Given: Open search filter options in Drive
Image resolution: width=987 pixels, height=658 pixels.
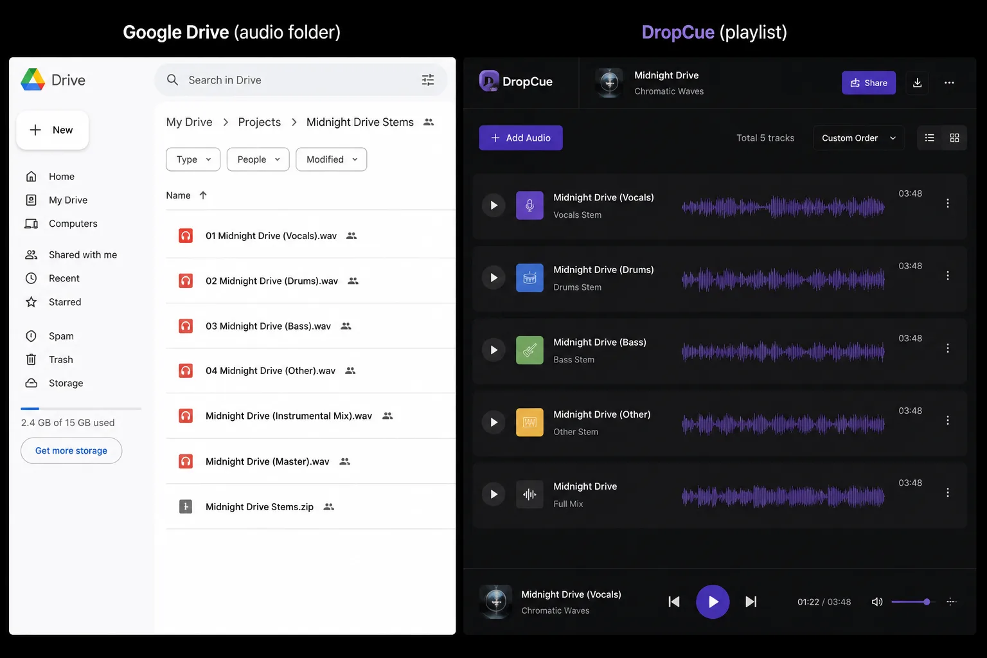Looking at the screenshot, I should pos(428,80).
